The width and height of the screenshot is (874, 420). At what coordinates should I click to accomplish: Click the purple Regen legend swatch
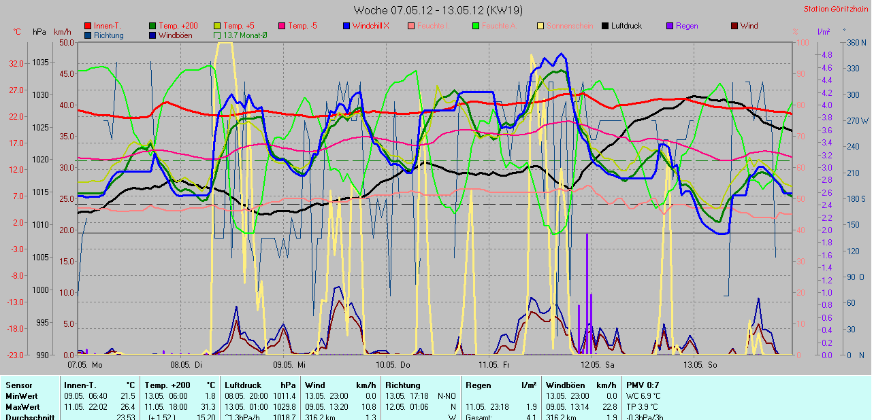point(670,26)
